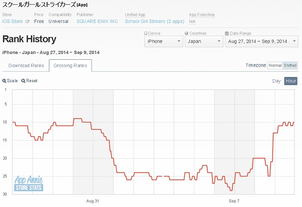The height and width of the screenshot is (207, 302).
Task: Follow the iOS Store link
Action: 12,22
